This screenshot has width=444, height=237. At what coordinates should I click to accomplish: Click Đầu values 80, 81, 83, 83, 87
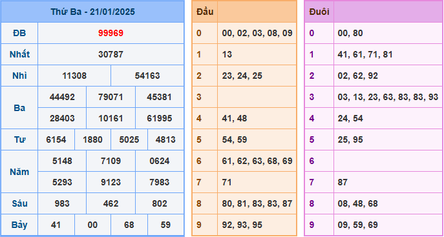pos(257,203)
